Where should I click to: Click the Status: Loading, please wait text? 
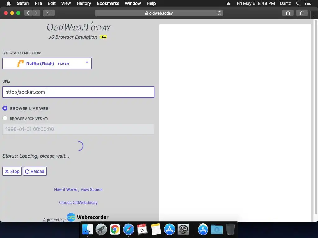(36, 156)
